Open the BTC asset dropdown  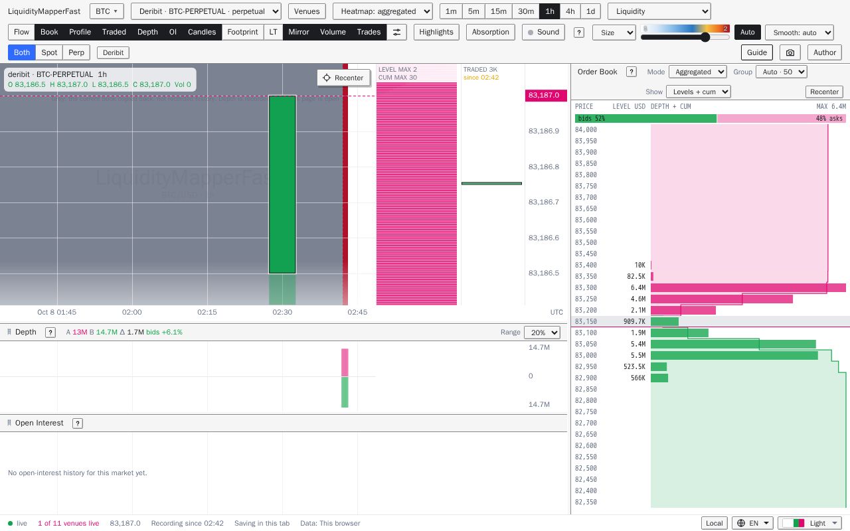click(107, 11)
